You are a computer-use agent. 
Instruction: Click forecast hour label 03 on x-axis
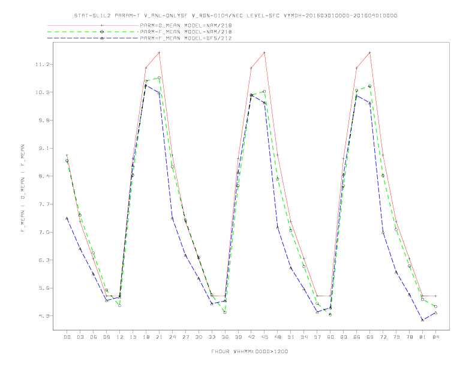[80, 337]
